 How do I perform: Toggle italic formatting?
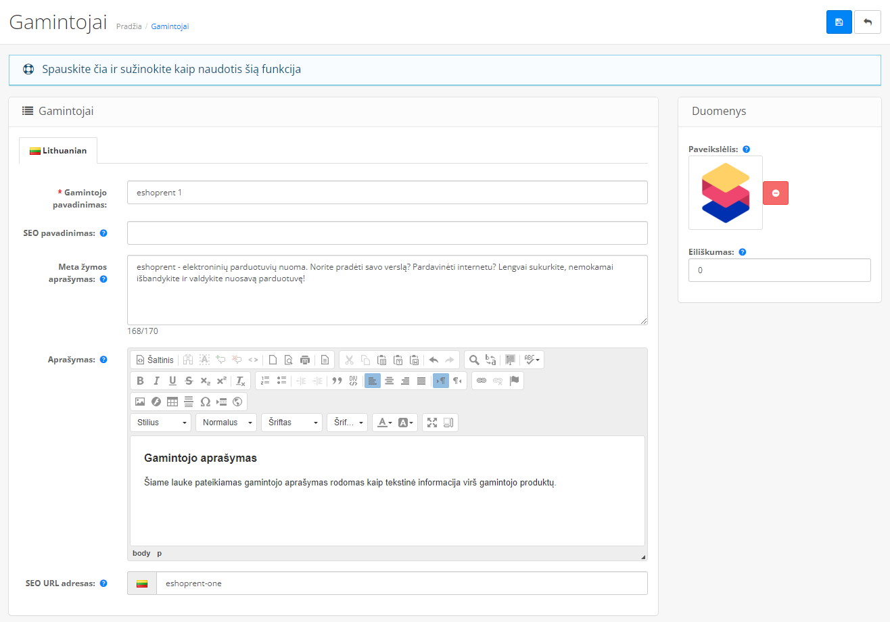(156, 381)
